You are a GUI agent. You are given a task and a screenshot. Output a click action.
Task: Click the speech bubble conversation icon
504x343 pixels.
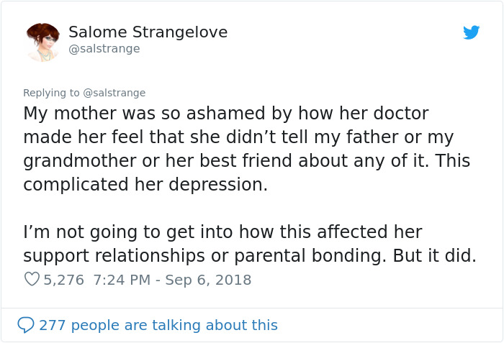pyautogui.click(x=26, y=325)
